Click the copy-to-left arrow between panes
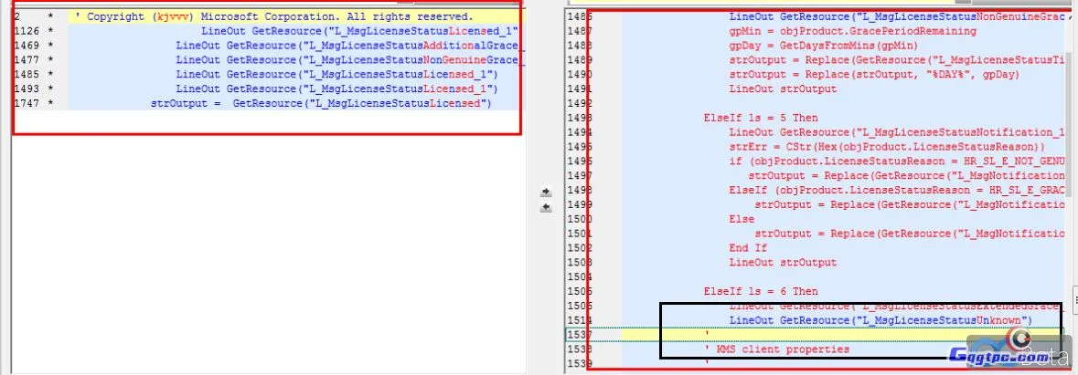 pyautogui.click(x=546, y=207)
